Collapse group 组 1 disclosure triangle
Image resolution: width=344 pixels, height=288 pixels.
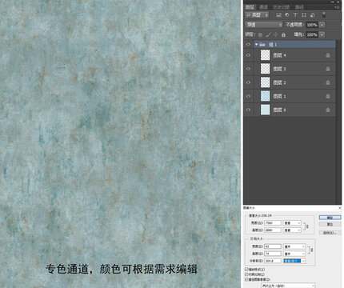pyautogui.click(x=256, y=44)
